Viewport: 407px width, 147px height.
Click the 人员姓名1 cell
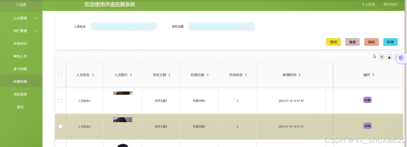point(85,101)
